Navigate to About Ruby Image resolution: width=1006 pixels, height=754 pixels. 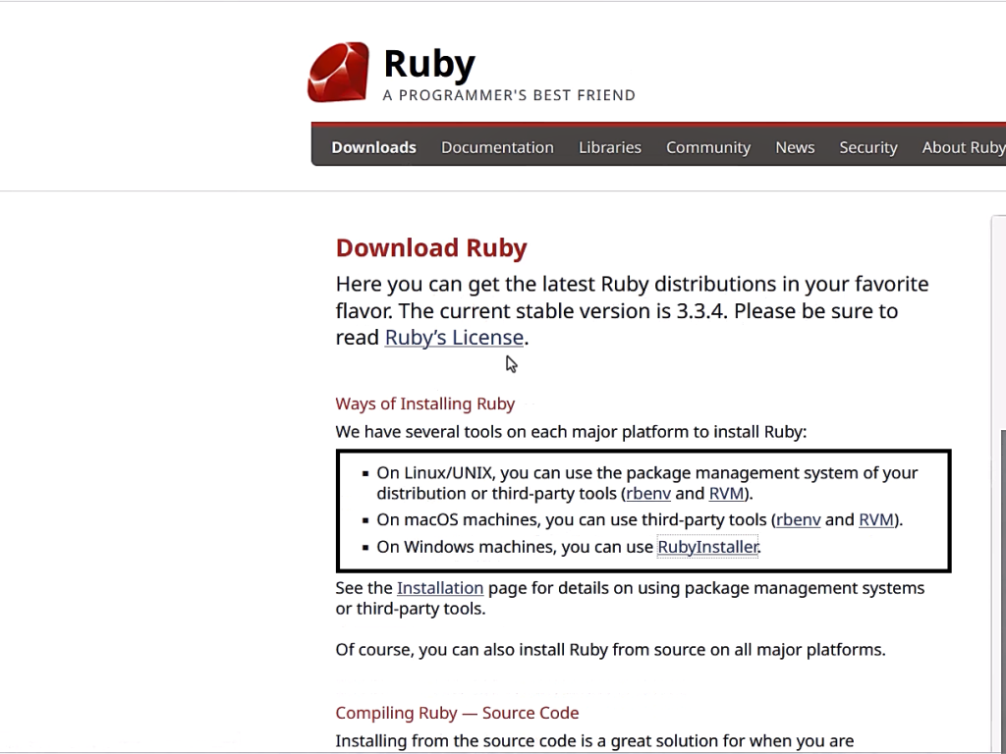(962, 147)
